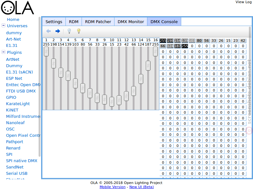Screen dimensions: 253x190
Task: Click the grid cell showing 42
Action: click(x=243, y=41)
